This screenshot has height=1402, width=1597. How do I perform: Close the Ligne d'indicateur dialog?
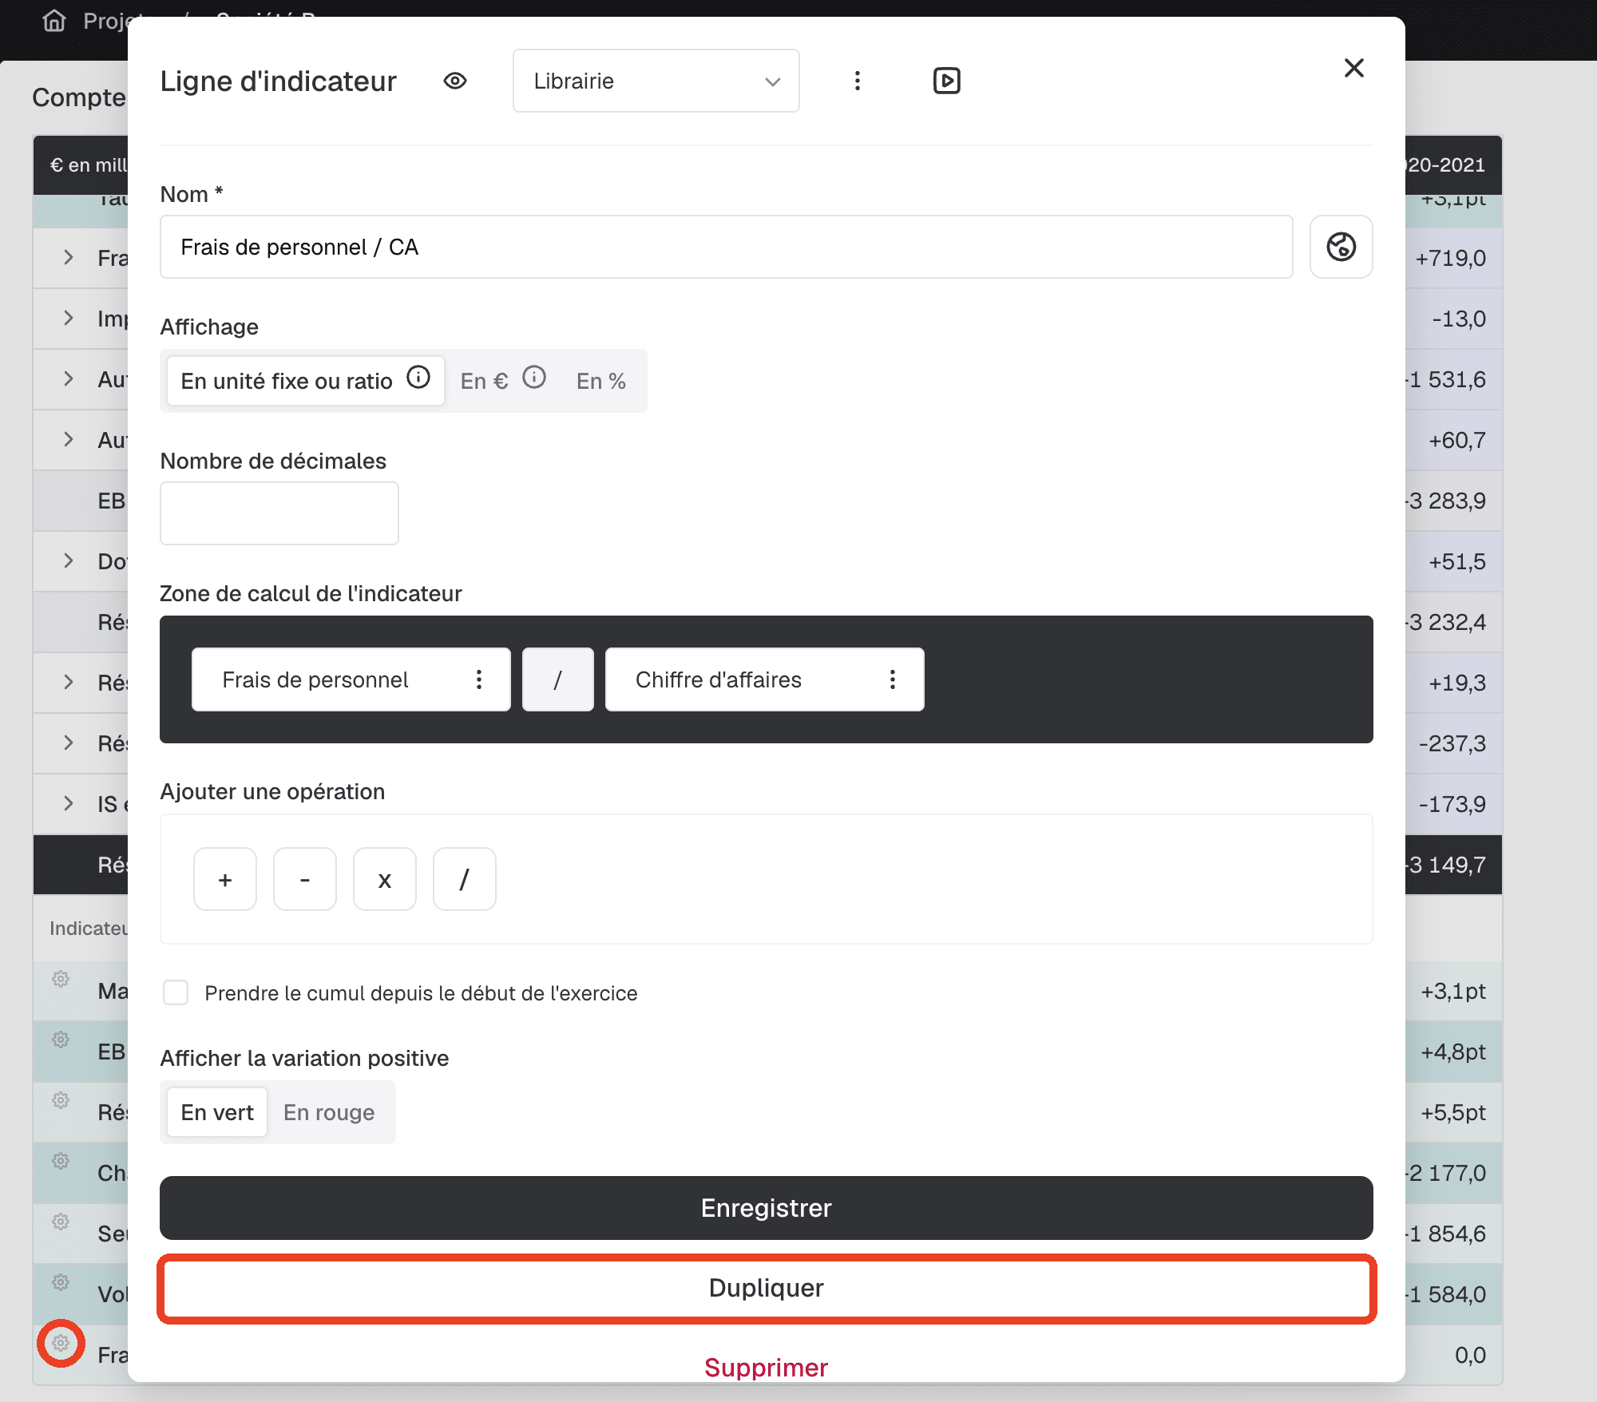pyautogui.click(x=1354, y=68)
